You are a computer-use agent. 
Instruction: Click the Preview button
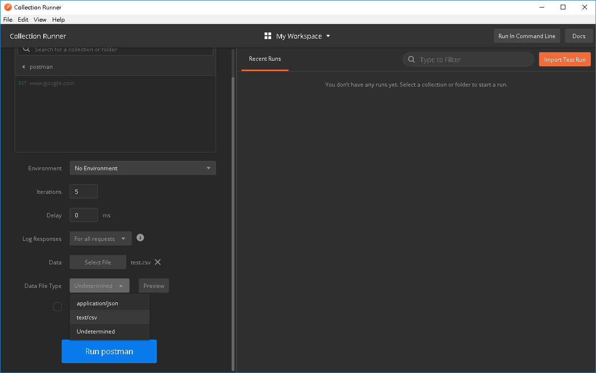pos(154,286)
